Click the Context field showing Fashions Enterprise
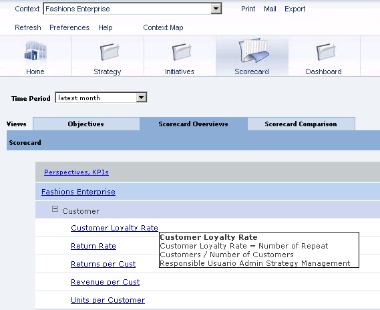This screenshot has width=380, height=310. click(132, 9)
